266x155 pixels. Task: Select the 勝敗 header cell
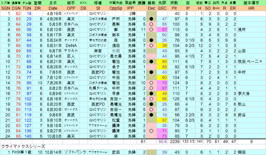(x=151, y=3)
